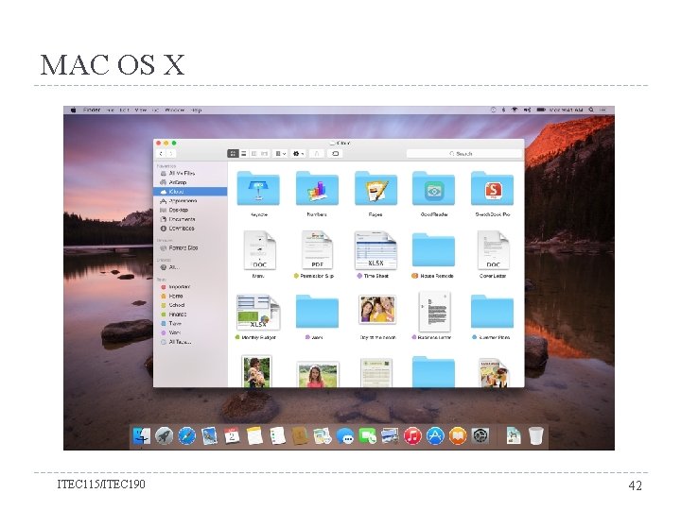Open the Keynote folder
This screenshot has width=681, height=510.
[x=258, y=188]
